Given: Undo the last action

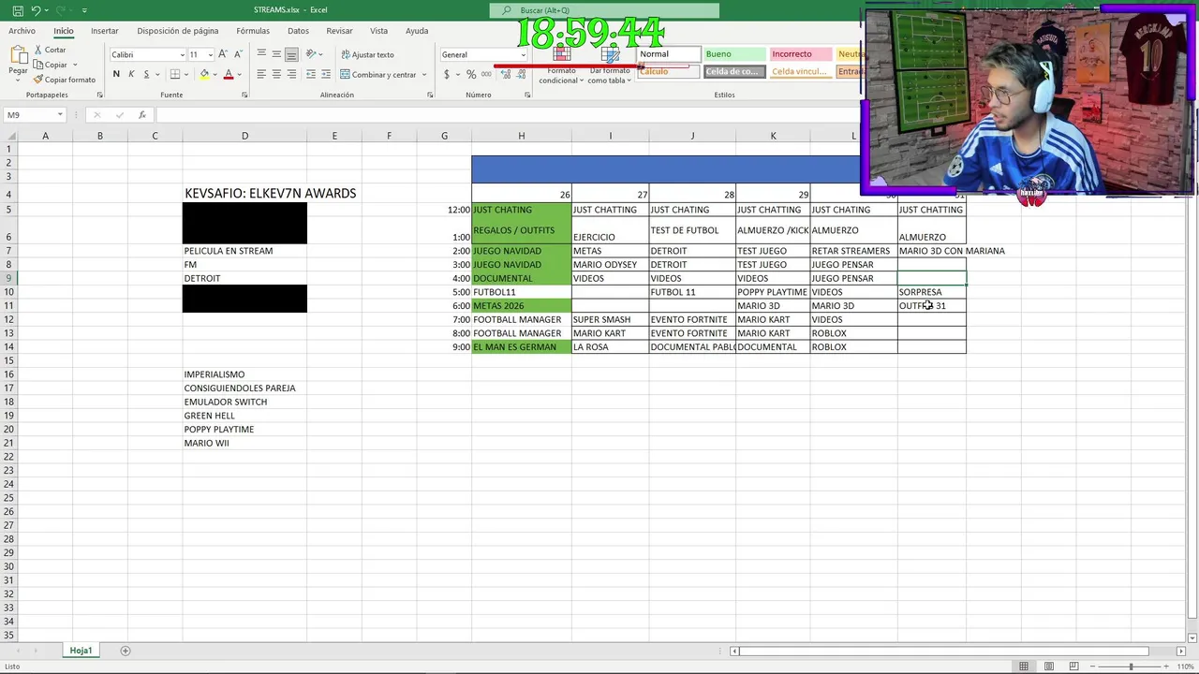Looking at the screenshot, I should (x=37, y=10).
